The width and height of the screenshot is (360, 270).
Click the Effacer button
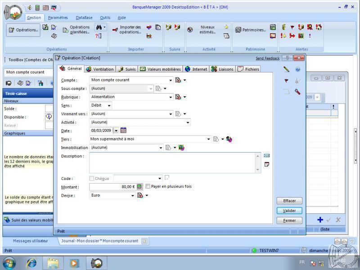[x=289, y=201]
